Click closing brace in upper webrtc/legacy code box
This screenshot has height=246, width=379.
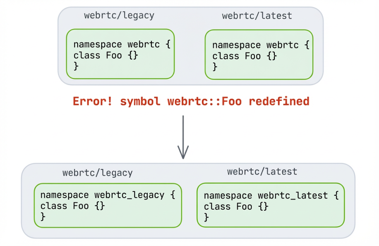pyautogui.click(x=76, y=66)
